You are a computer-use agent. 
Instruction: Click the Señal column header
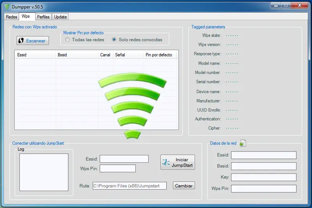coord(128,55)
